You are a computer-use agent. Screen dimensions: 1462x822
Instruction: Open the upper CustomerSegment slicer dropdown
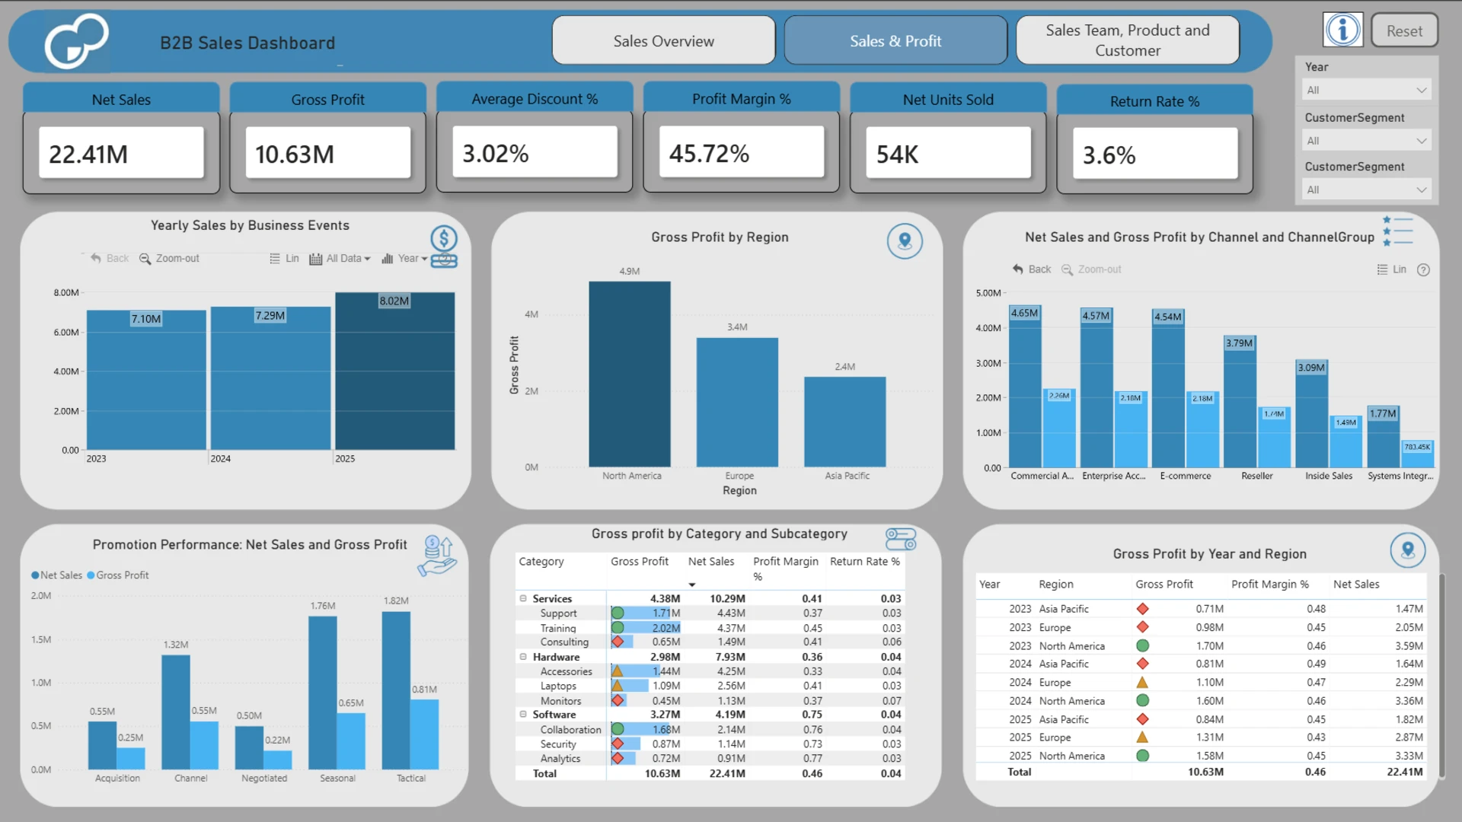[x=1366, y=141]
